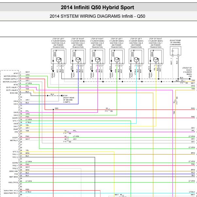This screenshot has height=197, width=197.
Task: Click the 'AFH2' pin label
Action: click(16, 85)
